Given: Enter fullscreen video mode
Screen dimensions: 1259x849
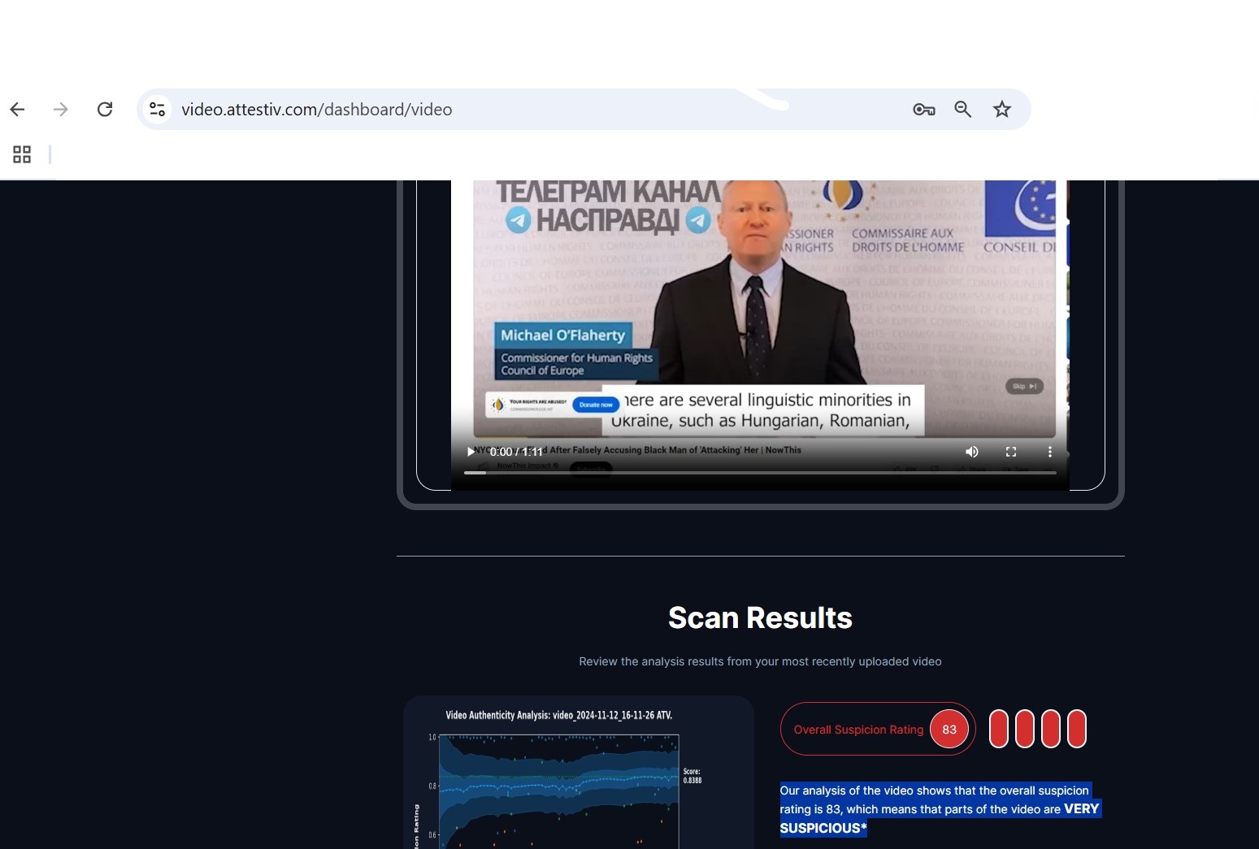Looking at the screenshot, I should (x=1011, y=452).
